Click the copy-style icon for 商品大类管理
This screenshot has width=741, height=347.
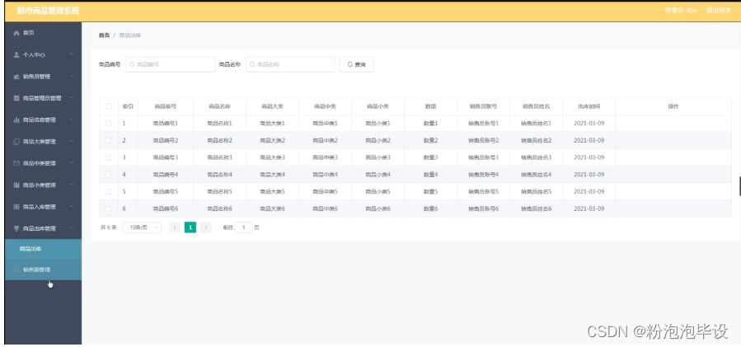[x=16, y=142]
